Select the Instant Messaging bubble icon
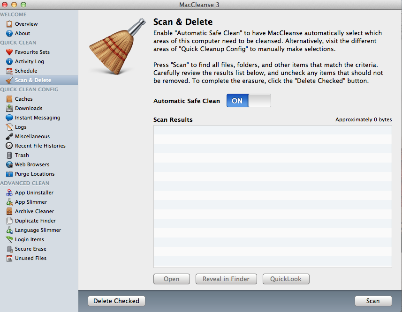This screenshot has height=312, width=402. pyautogui.click(x=9, y=118)
